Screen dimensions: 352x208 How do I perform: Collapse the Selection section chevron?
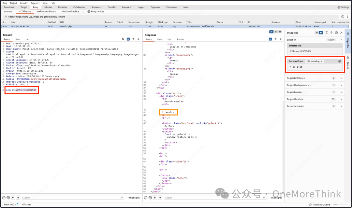click(341, 40)
